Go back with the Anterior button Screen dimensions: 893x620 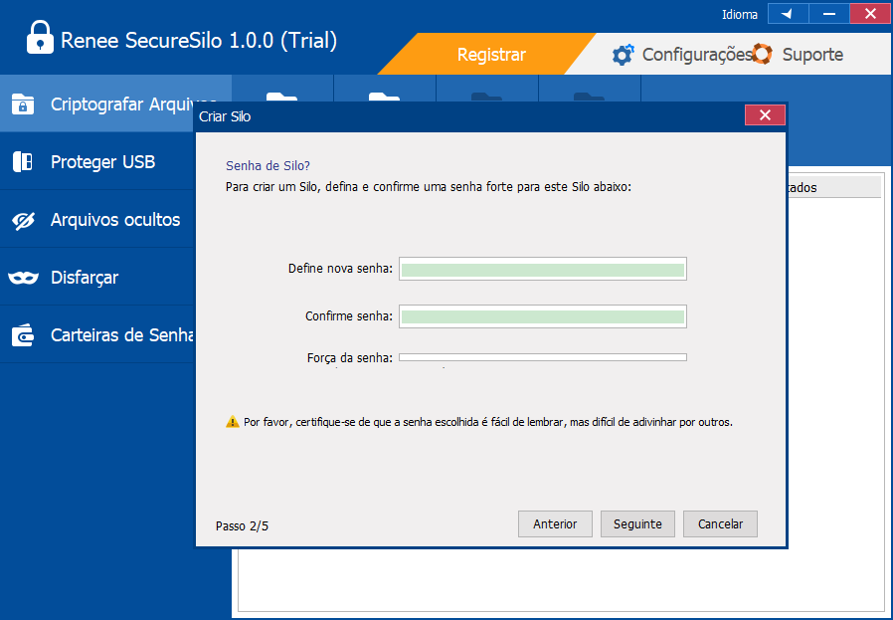click(555, 524)
